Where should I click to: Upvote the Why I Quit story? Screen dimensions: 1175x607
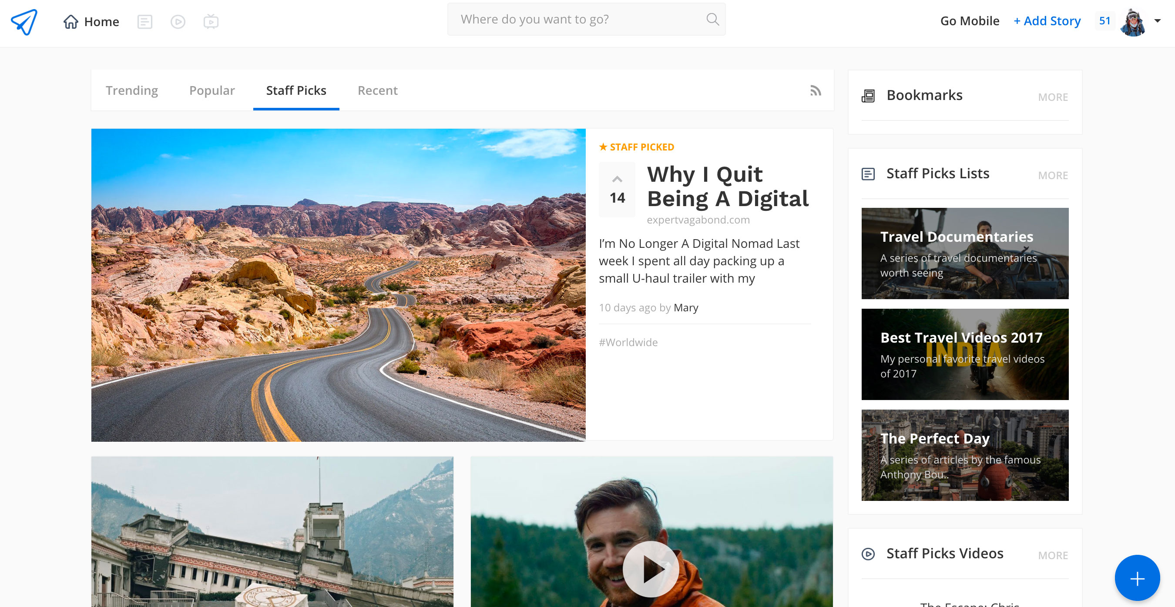point(617,180)
